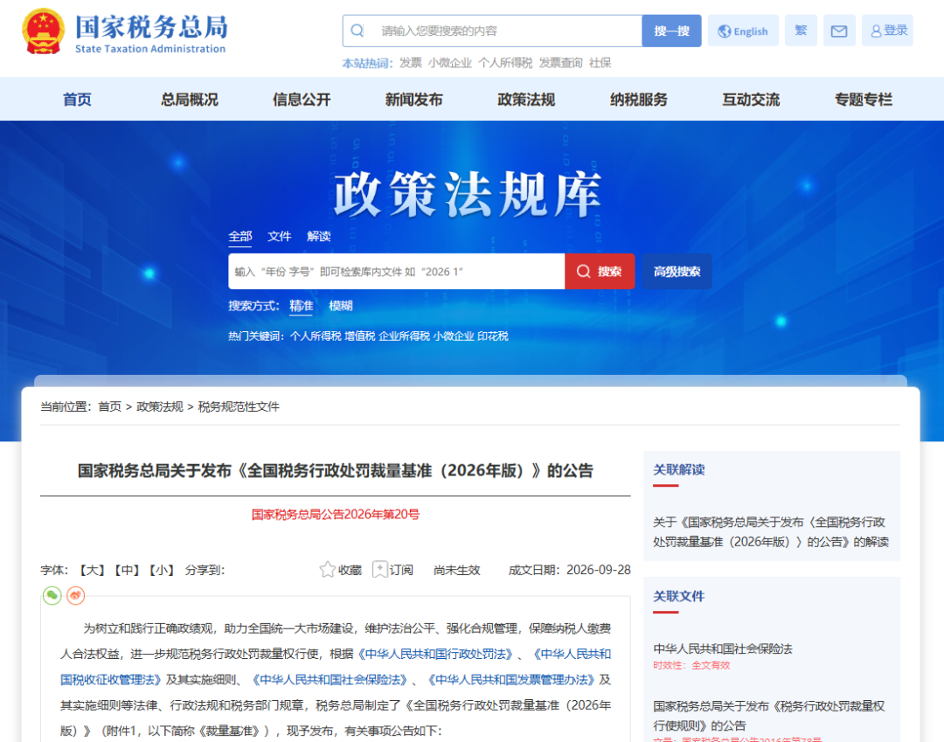Select the 全部 search tab
Image resolution: width=944 pixels, height=742 pixels.
(x=240, y=237)
